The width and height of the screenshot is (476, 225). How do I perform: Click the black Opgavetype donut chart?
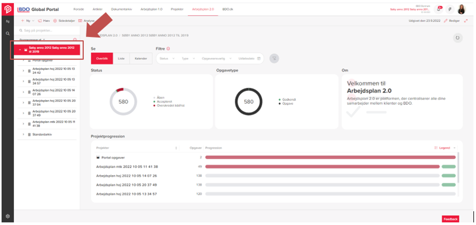point(249,102)
